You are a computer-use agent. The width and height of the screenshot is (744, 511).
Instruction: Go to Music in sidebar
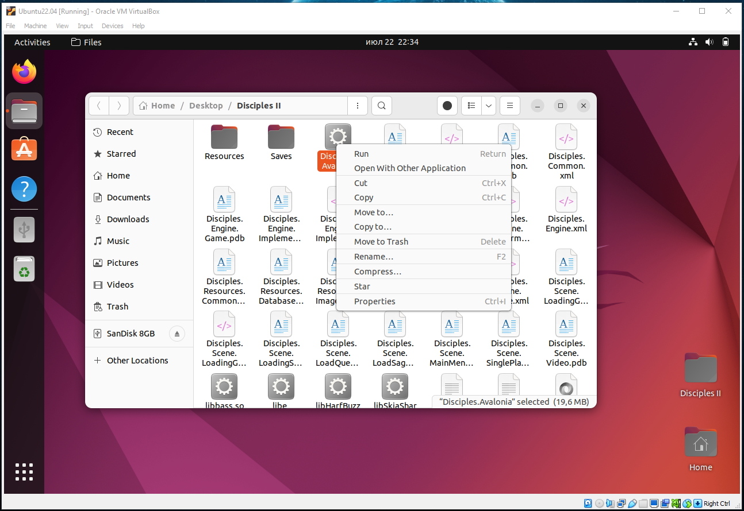click(139, 241)
